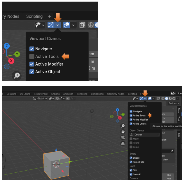Viewport: 182px width, 180px height.
Task: Enable the Rotate object gizmo checkbox
Action: click(x=131, y=143)
